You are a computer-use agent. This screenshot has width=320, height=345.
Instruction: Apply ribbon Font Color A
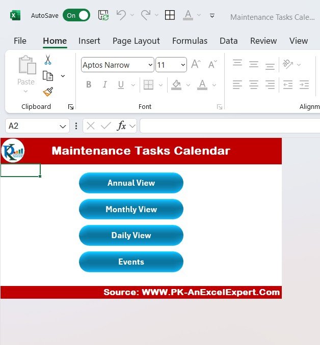pos(202,84)
